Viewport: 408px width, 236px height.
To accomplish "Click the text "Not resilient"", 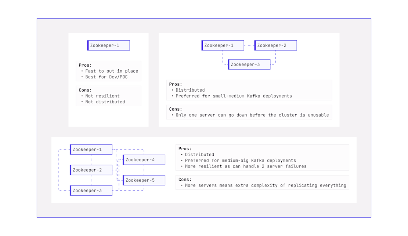I will coord(102,96).
